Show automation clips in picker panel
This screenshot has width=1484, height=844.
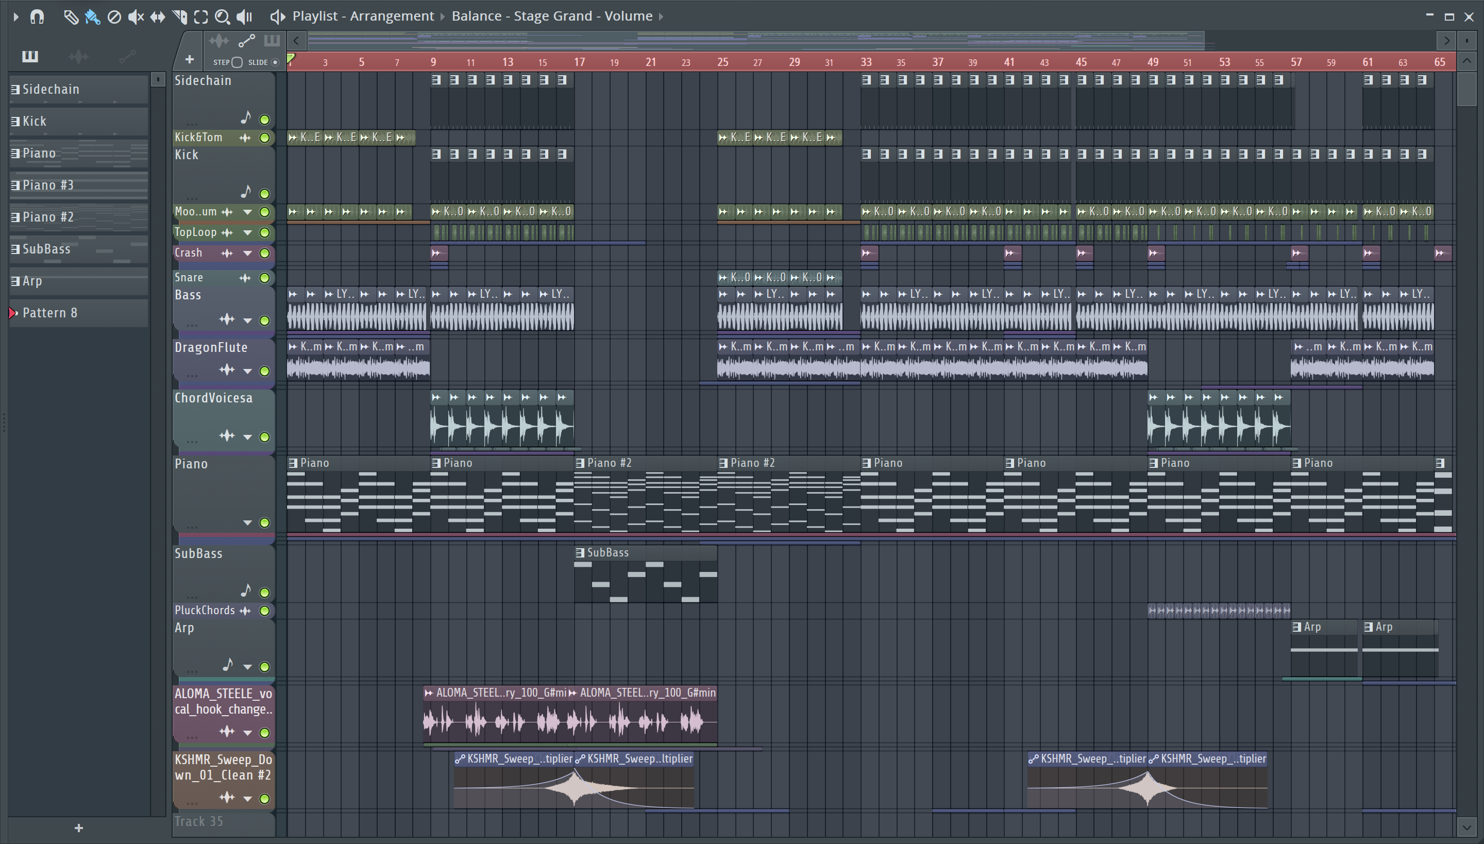pos(127,56)
